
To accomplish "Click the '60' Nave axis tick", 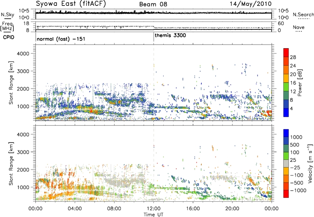I will (x=281, y=24).
